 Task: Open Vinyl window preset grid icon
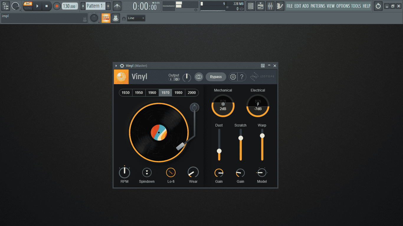263,66
